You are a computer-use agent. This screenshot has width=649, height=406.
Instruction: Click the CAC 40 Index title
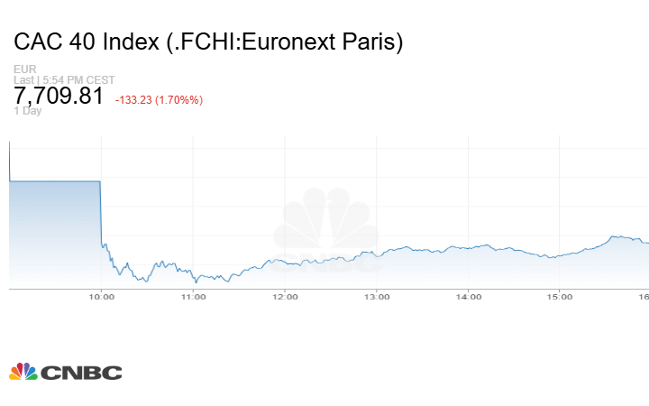(x=208, y=42)
